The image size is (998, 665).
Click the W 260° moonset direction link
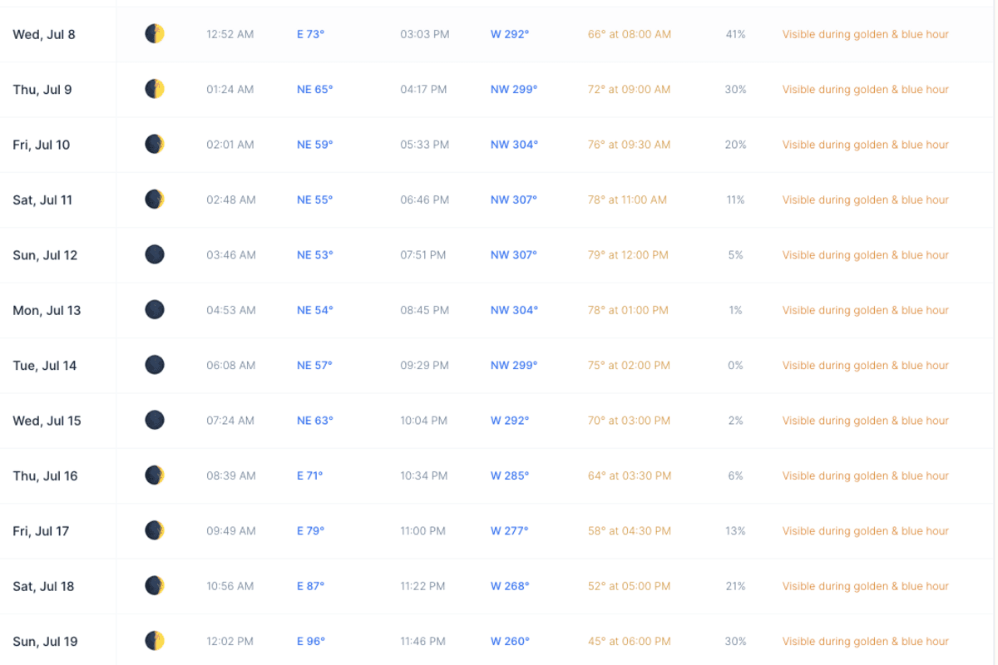click(x=509, y=641)
